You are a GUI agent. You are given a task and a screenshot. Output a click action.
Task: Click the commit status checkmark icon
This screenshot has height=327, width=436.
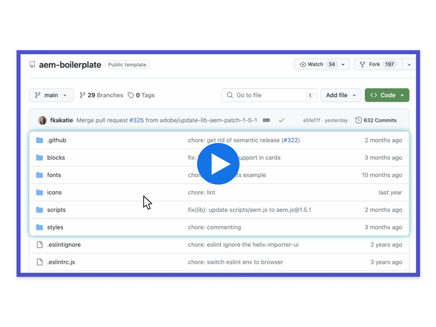281,120
